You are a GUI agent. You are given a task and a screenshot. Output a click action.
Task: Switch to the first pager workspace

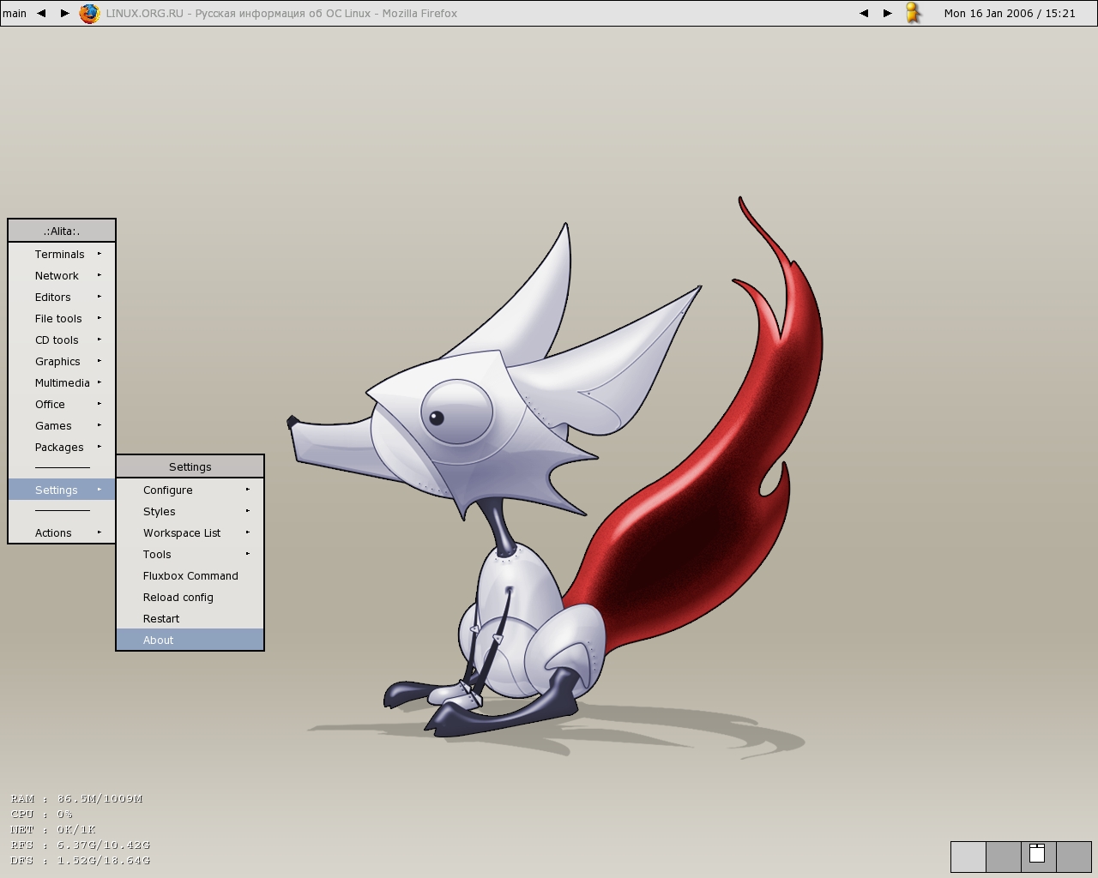[x=968, y=857]
